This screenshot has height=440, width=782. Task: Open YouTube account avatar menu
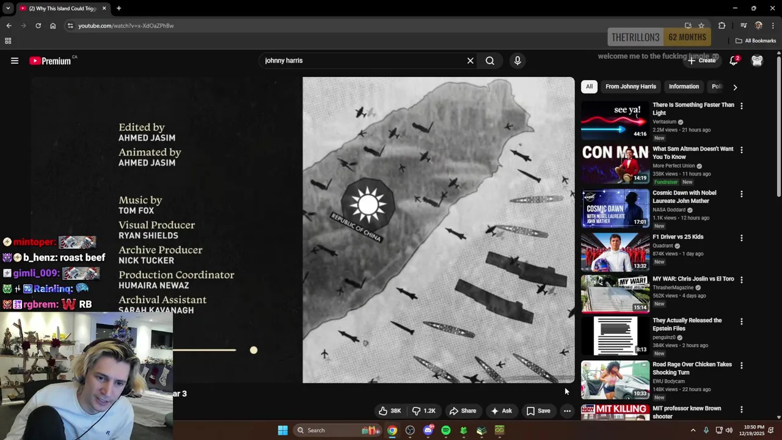tap(757, 61)
